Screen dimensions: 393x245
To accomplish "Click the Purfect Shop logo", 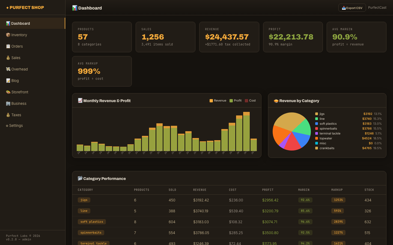I will pyautogui.click(x=25, y=8).
